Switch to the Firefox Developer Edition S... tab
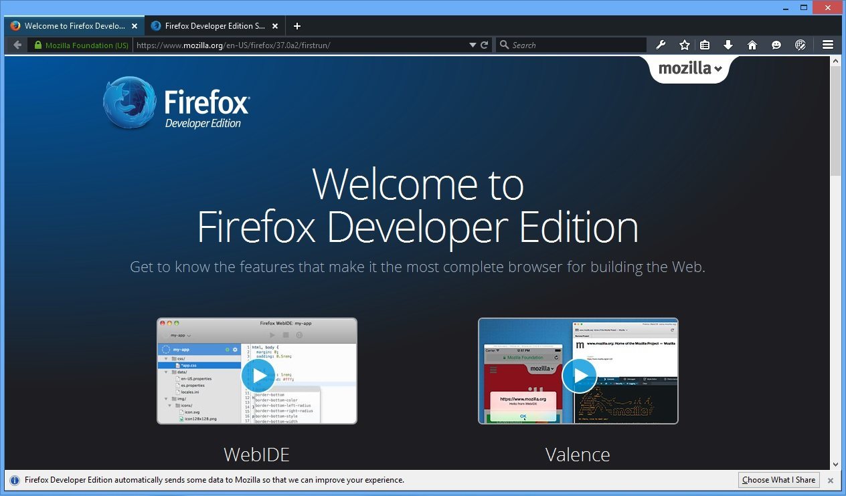846x496 pixels. 213,25
